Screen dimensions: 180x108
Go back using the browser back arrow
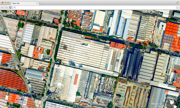(x=3, y=8)
